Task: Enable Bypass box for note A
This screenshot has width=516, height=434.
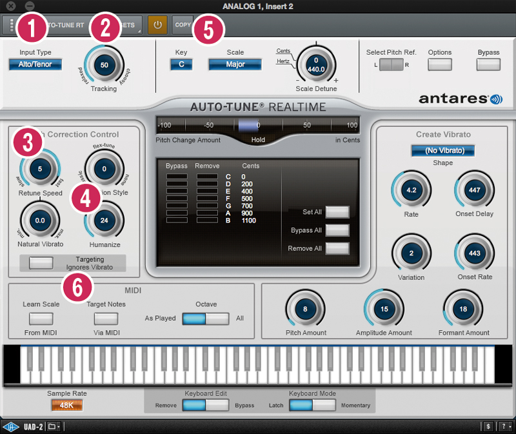Action: coord(177,213)
